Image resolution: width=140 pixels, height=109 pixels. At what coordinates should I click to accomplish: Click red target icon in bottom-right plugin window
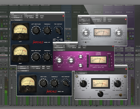(x=126, y=69)
